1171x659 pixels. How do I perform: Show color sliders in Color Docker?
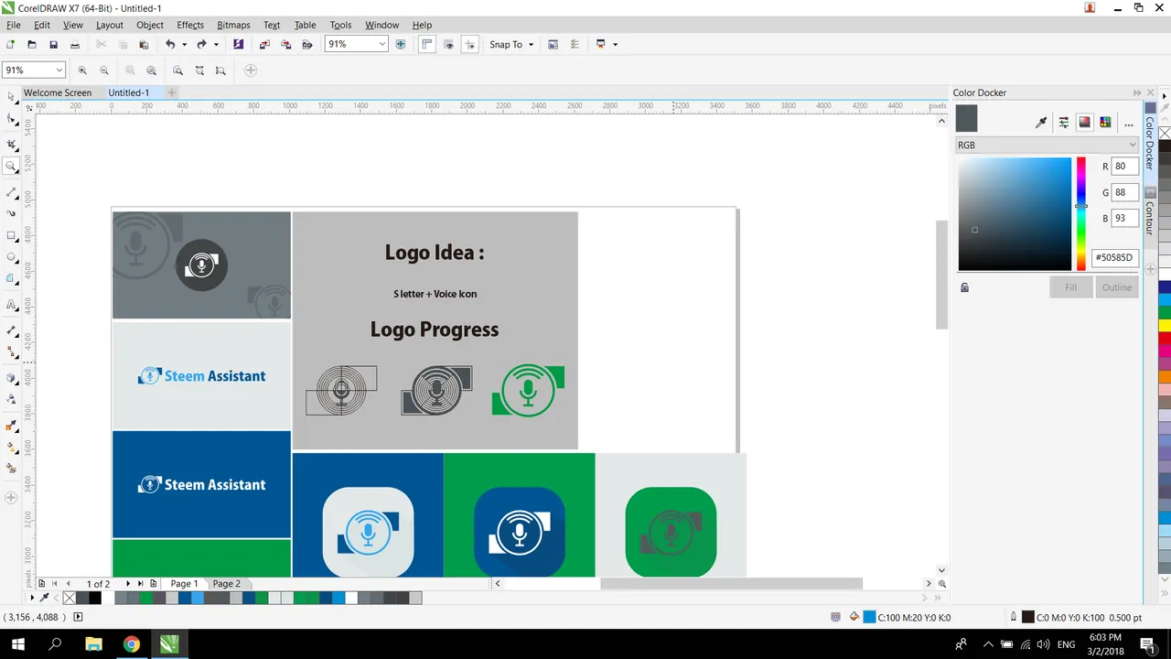click(x=1063, y=122)
